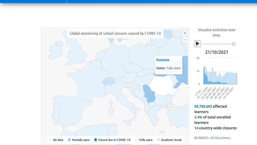Screen dimensions: 257x145
Task: Toggle 'Closed due to COVID-19' legend item
Action: tap(112, 140)
